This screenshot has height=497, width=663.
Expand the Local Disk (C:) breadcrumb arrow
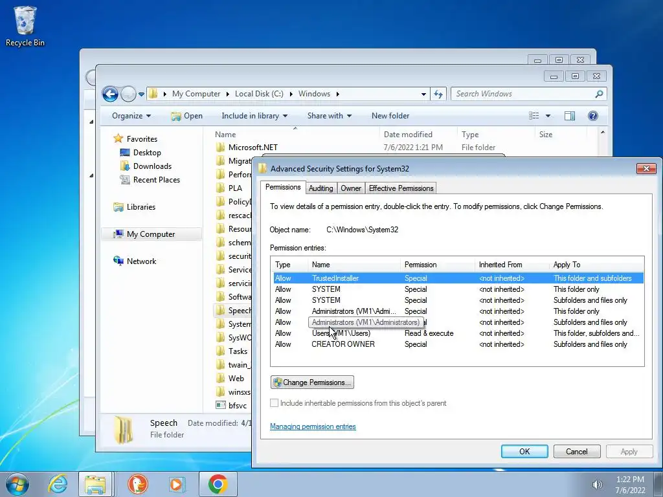point(291,94)
